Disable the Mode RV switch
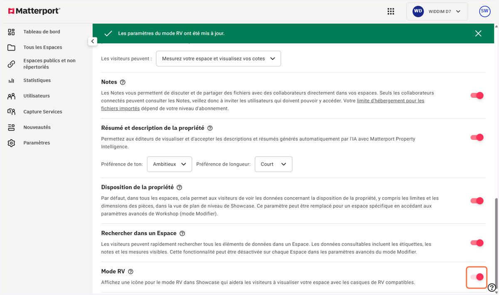The image size is (499, 295). 477,277
